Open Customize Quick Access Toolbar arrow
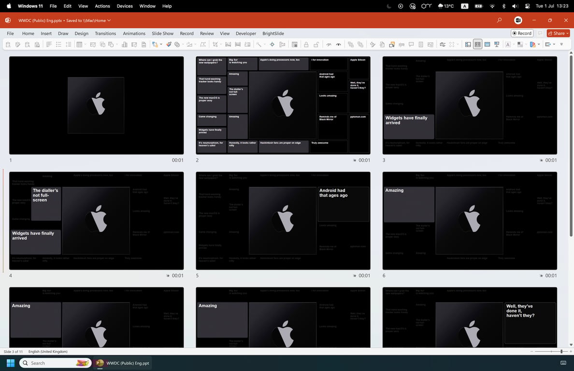This screenshot has height=371, width=574. [x=561, y=44]
